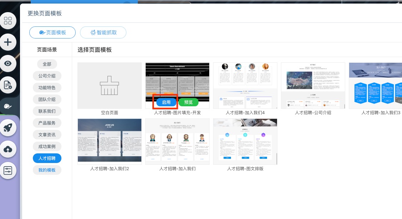The width and height of the screenshot is (402, 219).
Task: Click the plus add icon in sidebar
Action: (8, 42)
